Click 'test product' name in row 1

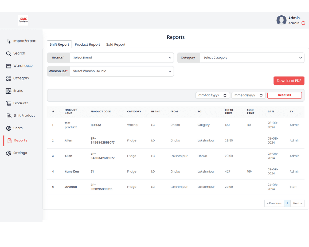[x=70, y=125]
